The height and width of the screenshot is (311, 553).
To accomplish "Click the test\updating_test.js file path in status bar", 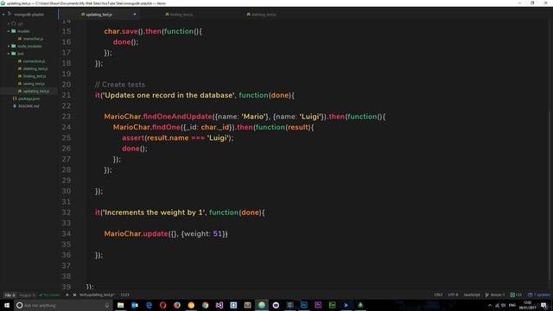I will coord(97,295).
